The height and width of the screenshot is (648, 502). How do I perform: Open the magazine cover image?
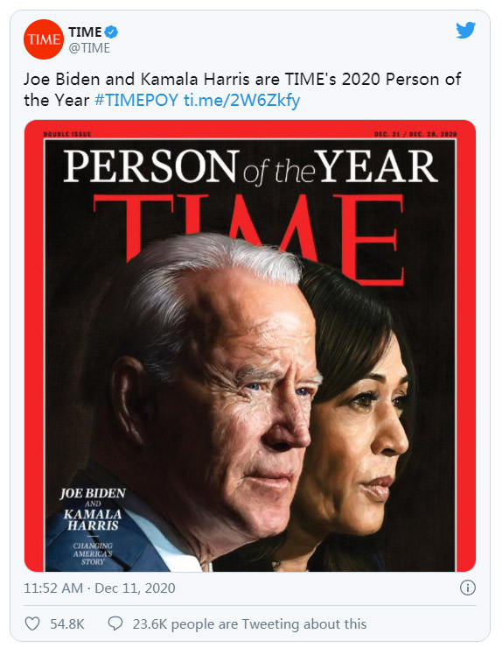250,346
